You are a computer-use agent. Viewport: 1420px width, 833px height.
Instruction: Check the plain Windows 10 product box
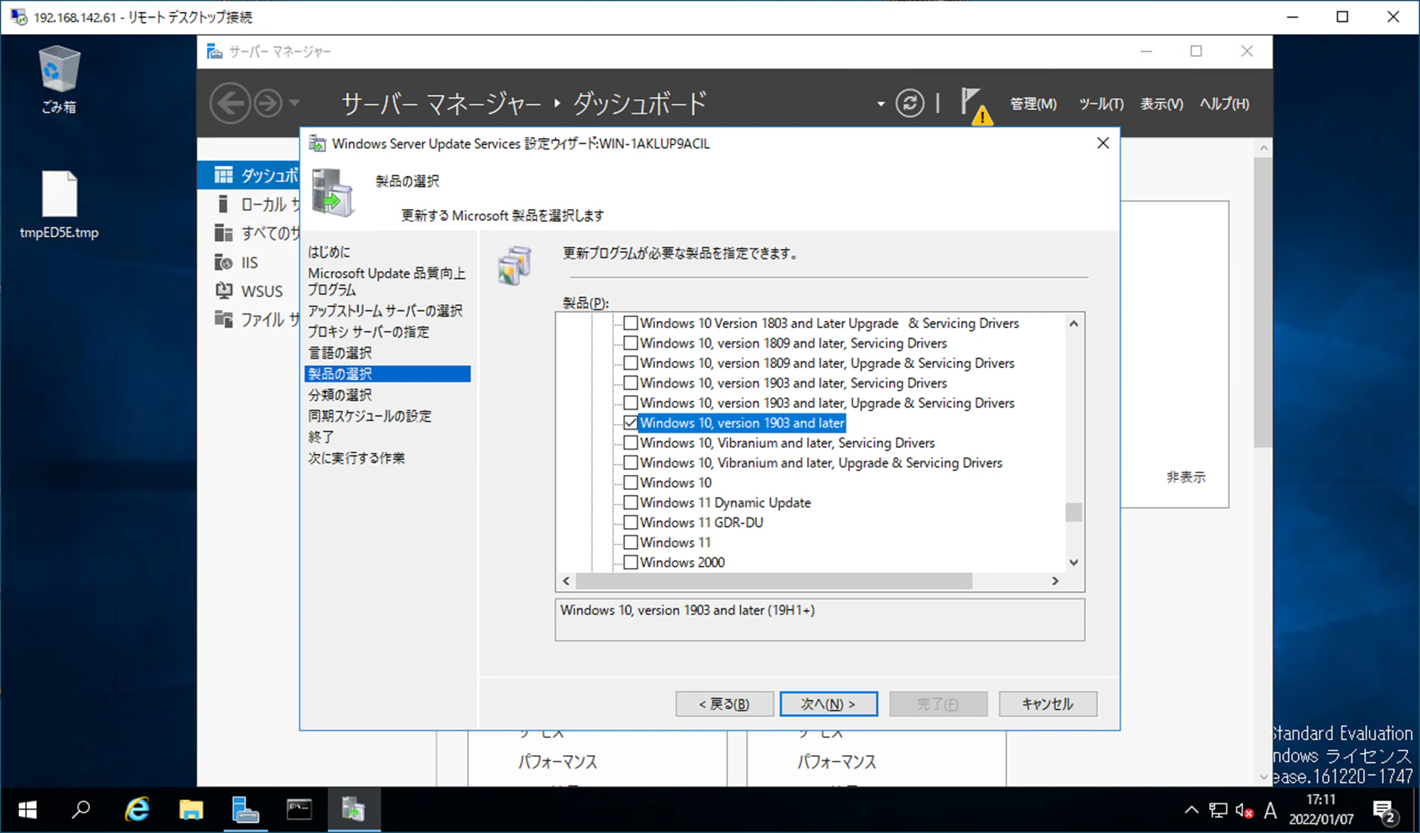(x=631, y=483)
